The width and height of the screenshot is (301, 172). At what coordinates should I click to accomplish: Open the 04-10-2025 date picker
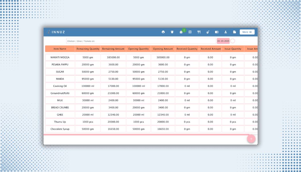point(223,41)
